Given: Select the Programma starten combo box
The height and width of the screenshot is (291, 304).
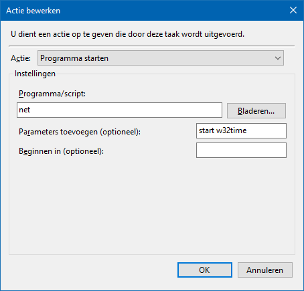Looking at the screenshot, I should pos(161,58).
